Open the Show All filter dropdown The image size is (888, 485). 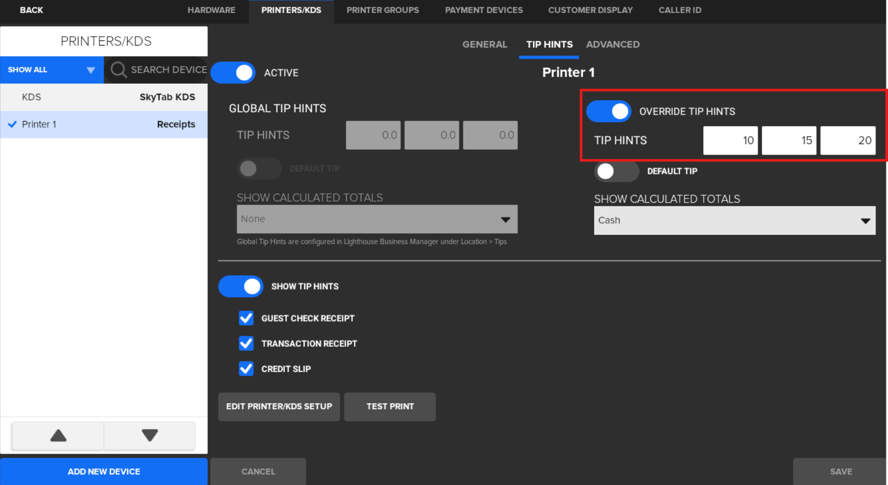point(51,70)
